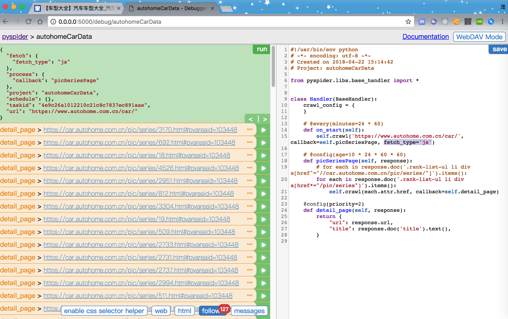Click the green run button

(261, 49)
